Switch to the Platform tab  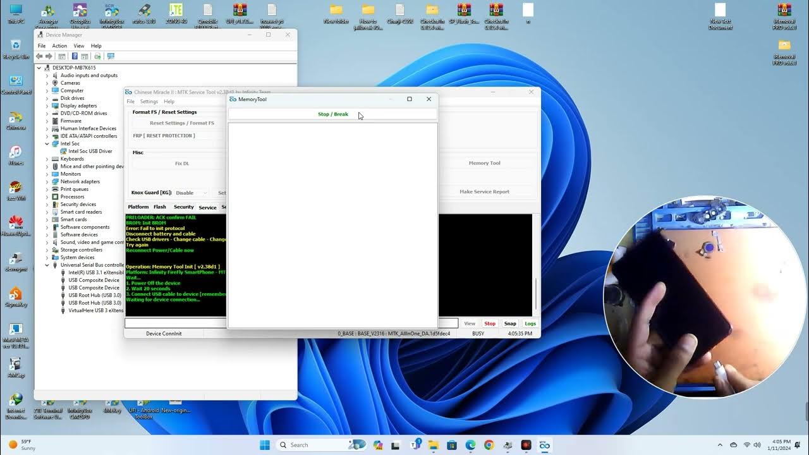point(138,207)
